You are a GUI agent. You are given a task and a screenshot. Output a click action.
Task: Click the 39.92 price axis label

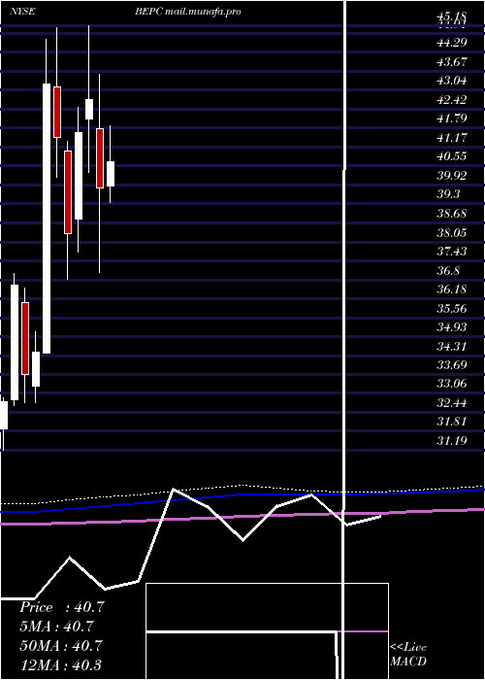tap(452, 176)
